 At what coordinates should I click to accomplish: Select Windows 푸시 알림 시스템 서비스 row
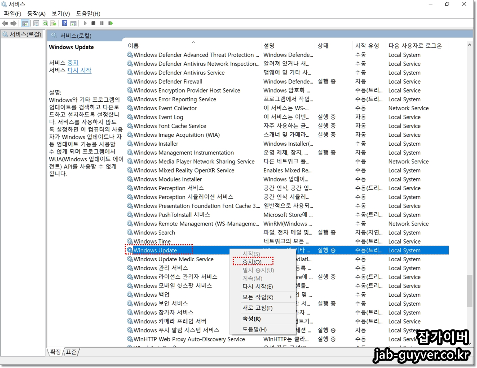pos(288,330)
